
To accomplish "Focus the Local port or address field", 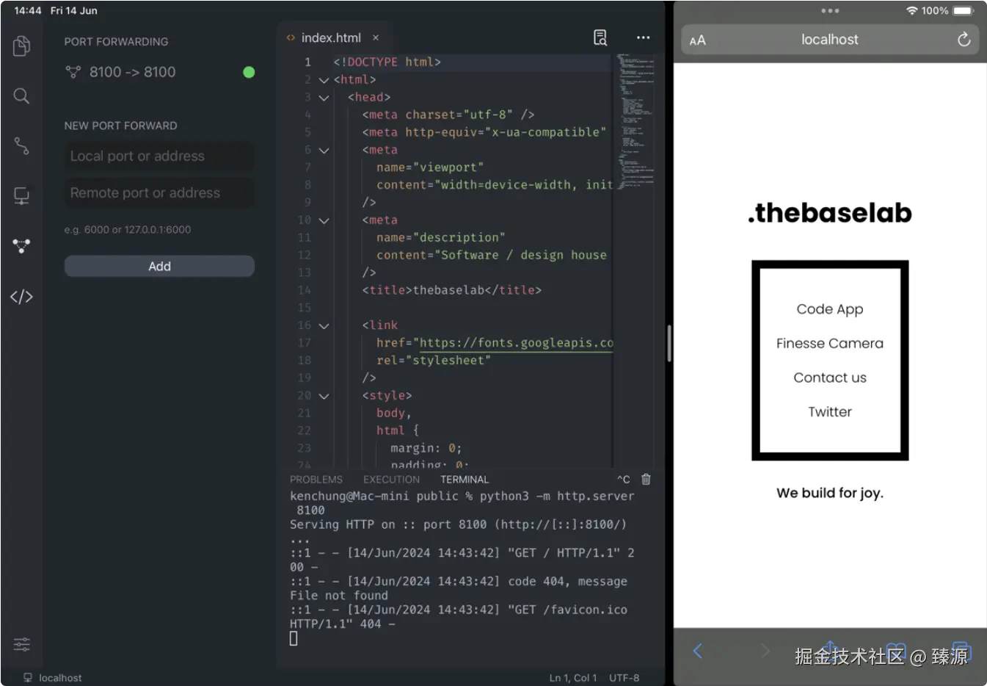I will [x=159, y=156].
